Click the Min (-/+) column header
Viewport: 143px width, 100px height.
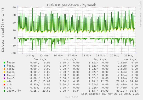[71, 60]
